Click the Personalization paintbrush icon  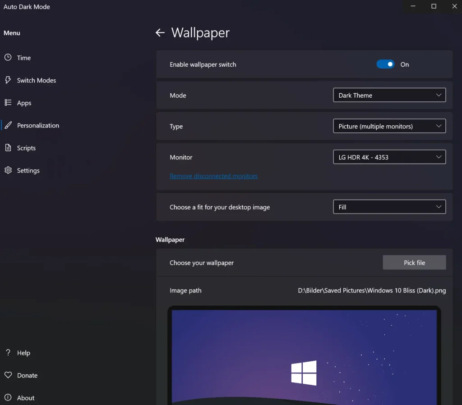pos(8,125)
